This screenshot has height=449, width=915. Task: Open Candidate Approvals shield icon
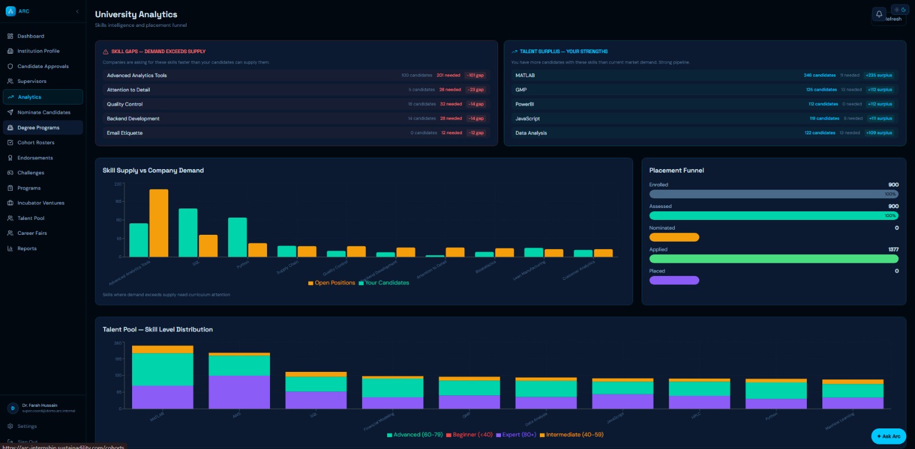[x=10, y=66]
